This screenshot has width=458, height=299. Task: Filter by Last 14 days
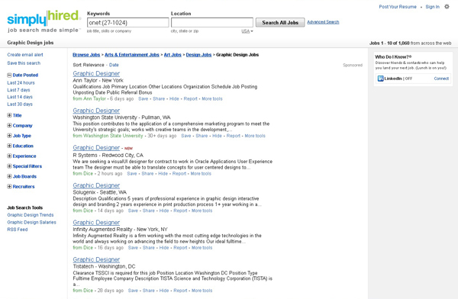tap(20, 97)
